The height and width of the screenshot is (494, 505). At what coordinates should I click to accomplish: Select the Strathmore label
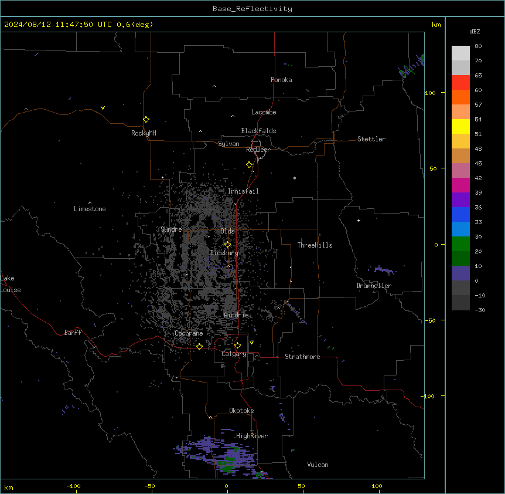pyautogui.click(x=302, y=357)
